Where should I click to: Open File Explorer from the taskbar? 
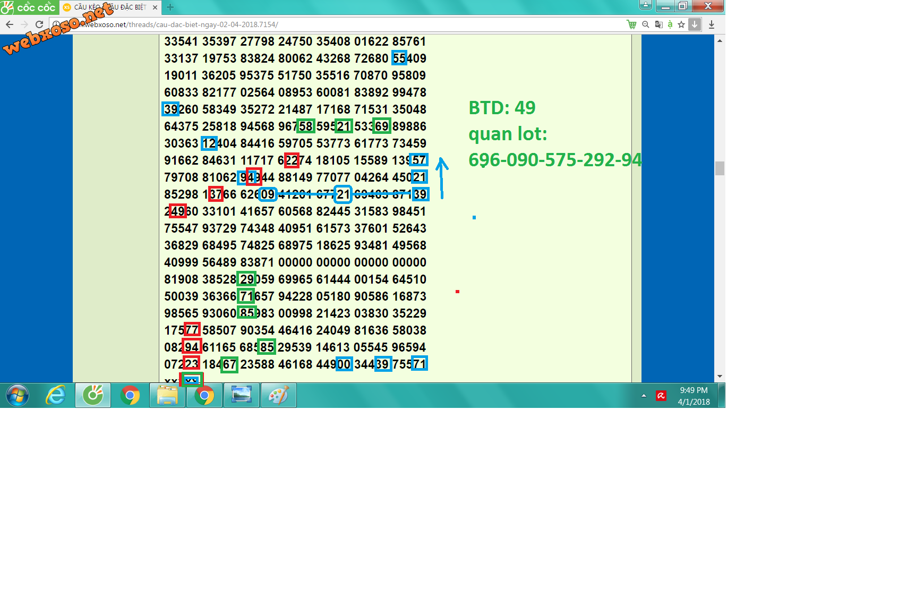tap(167, 396)
